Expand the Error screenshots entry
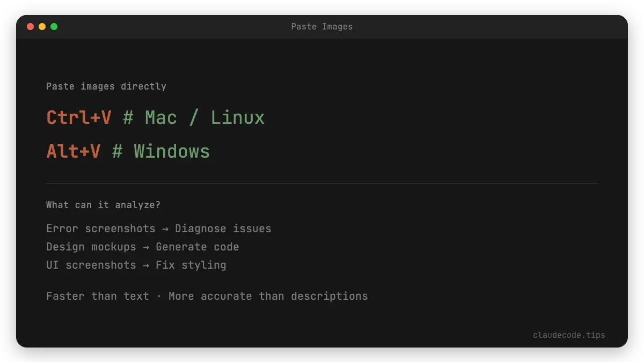The height and width of the screenshot is (362, 644). tap(100, 228)
